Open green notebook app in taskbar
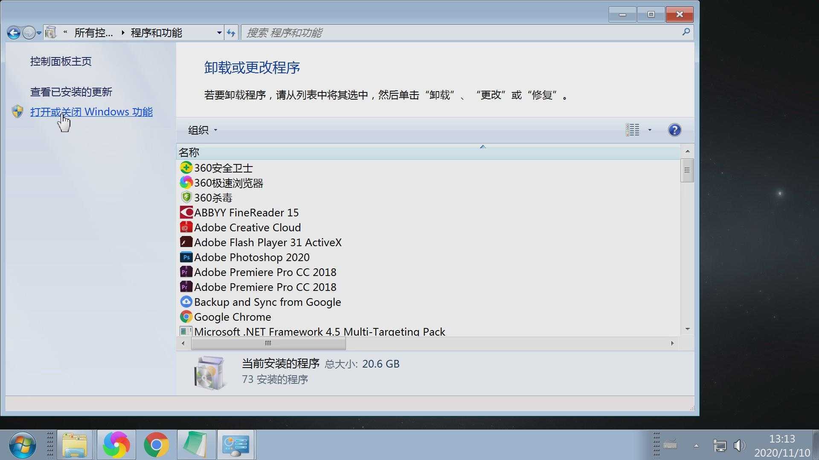Image resolution: width=819 pixels, height=460 pixels. (x=196, y=445)
